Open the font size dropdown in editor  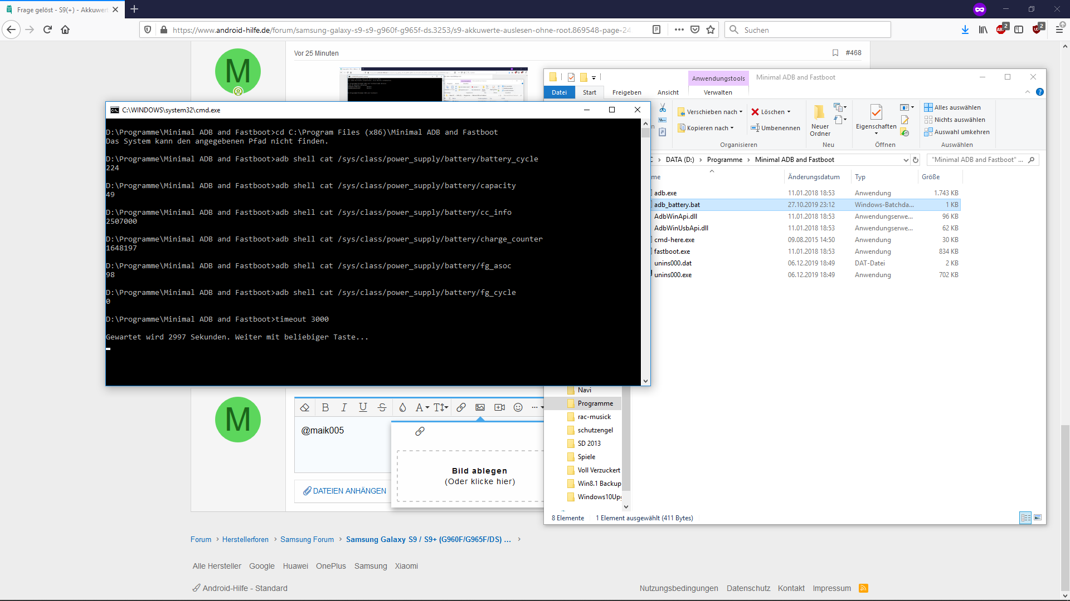pos(441,407)
